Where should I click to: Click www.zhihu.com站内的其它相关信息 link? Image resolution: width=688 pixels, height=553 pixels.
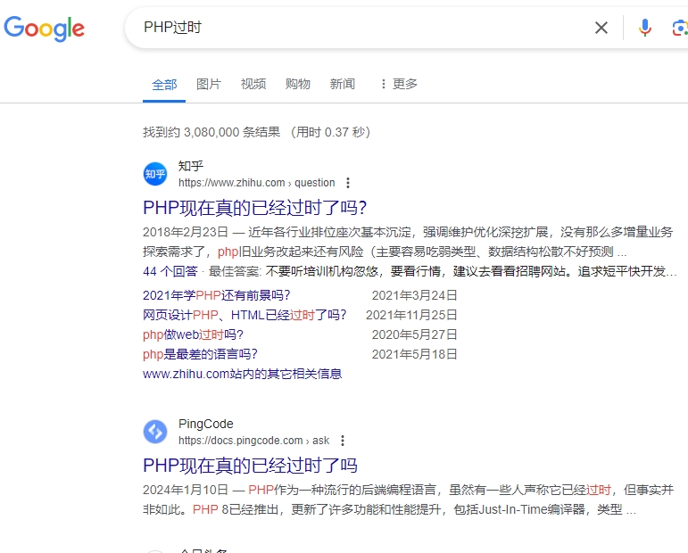tap(242, 374)
